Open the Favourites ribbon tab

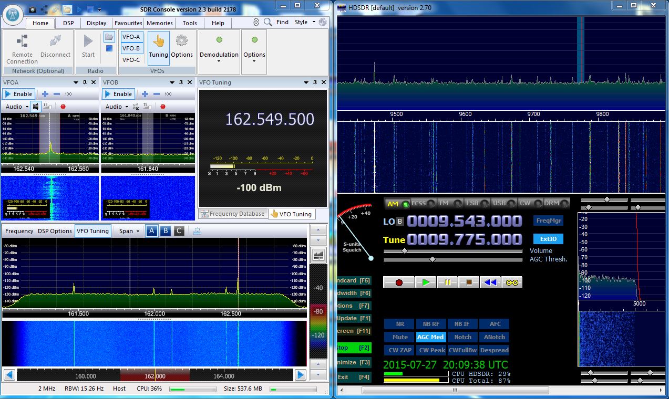[129, 23]
